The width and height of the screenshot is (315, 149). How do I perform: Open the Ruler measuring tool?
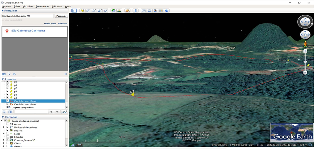click(135, 11)
